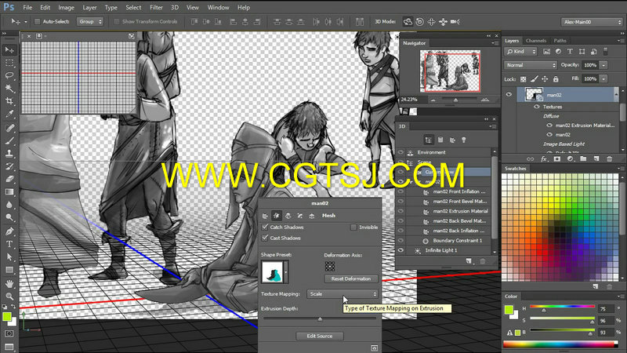Click the Extrusion Depth slider handle
Viewport: 627px width, 353px height.
click(320, 319)
